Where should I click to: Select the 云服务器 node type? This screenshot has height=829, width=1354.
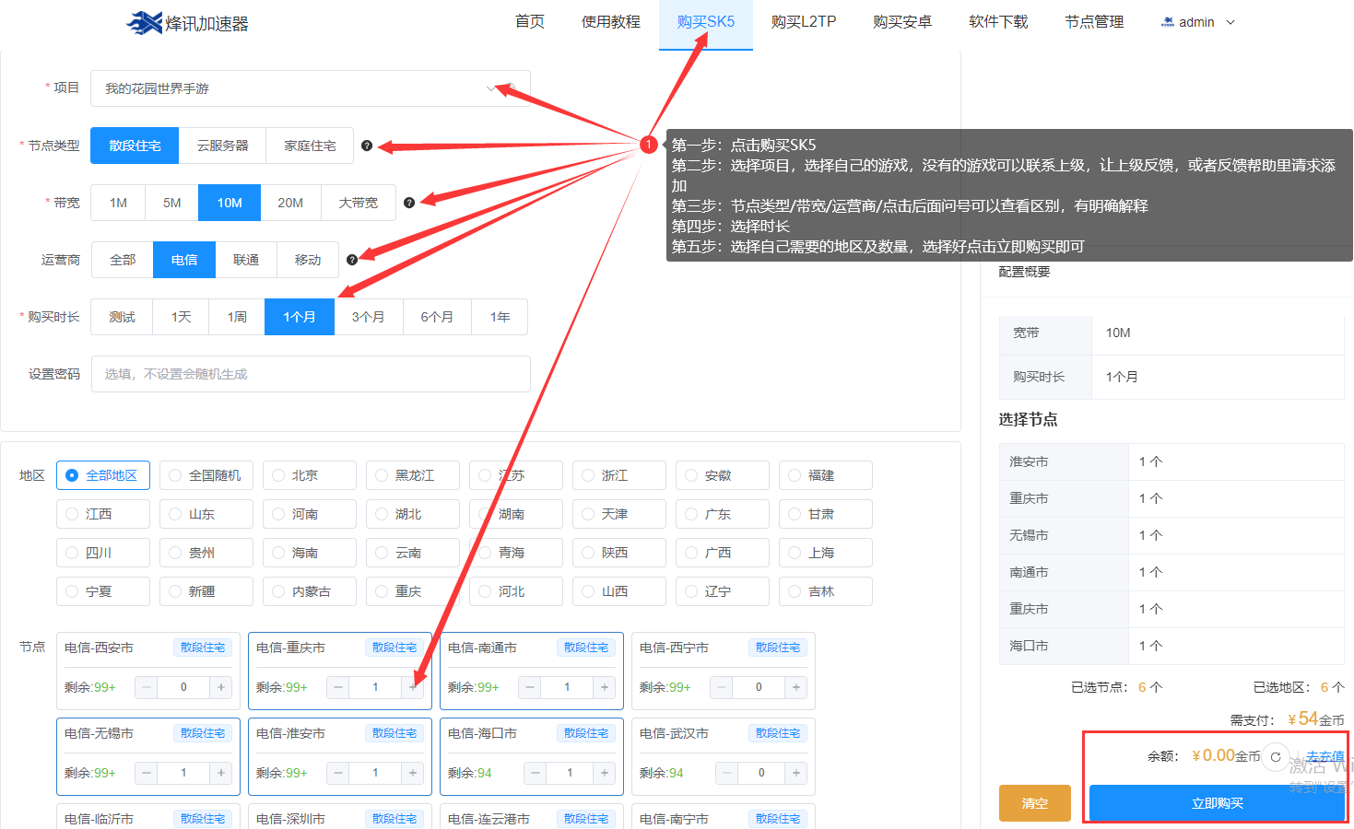tap(222, 146)
